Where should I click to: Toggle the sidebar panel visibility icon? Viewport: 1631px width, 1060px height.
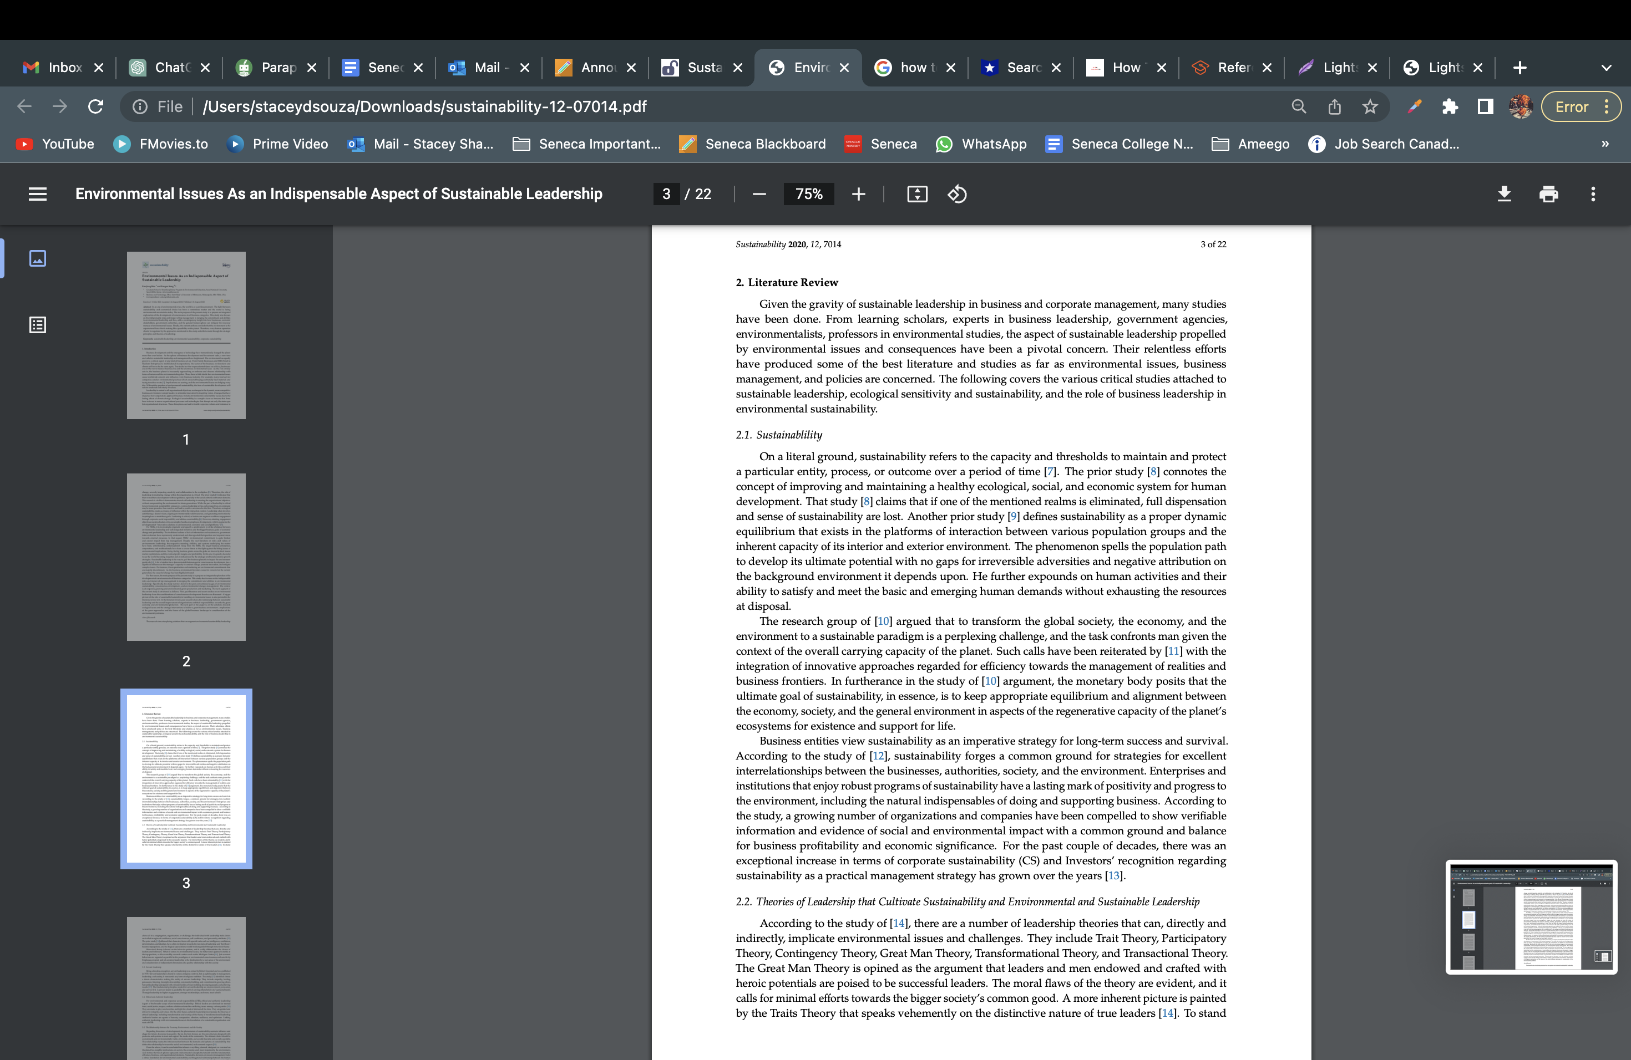click(38, 193)
